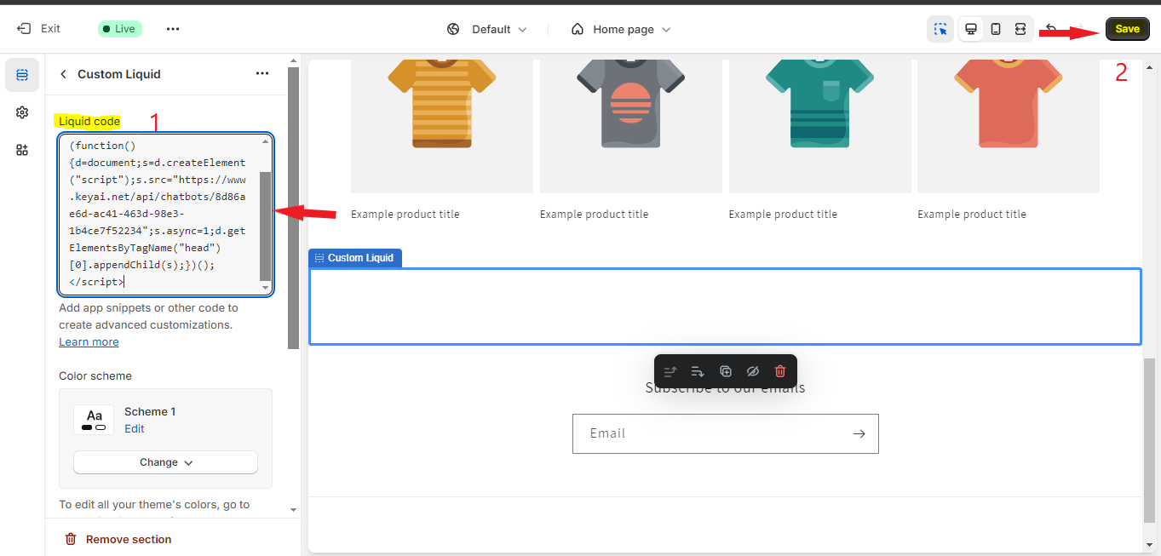
Task: Select the orange striped t-shirt product image
Action: [442, 126]
